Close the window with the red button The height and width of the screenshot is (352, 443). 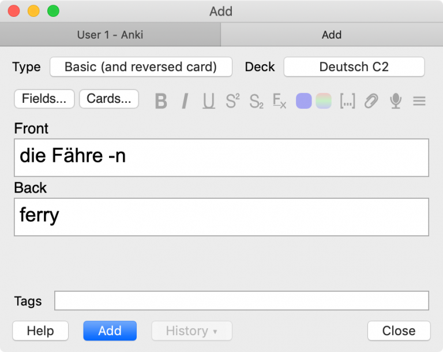tap(14, 11)
